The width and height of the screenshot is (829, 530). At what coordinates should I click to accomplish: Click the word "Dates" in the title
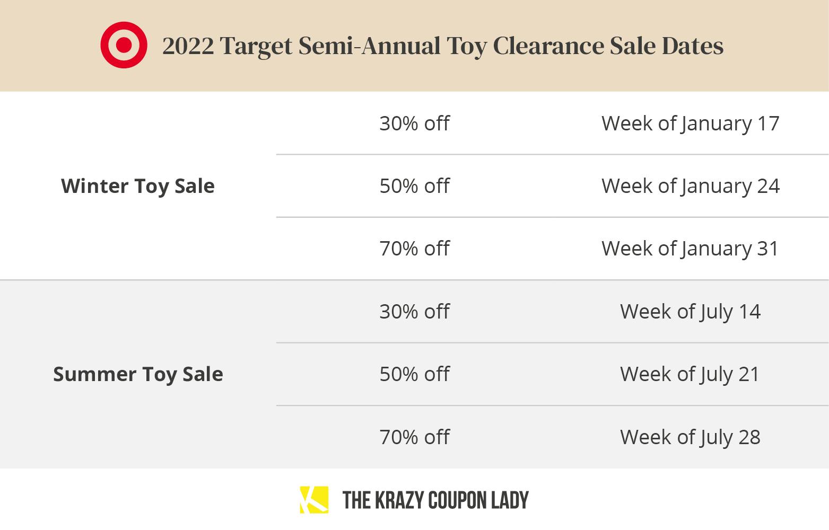[692, 46]
